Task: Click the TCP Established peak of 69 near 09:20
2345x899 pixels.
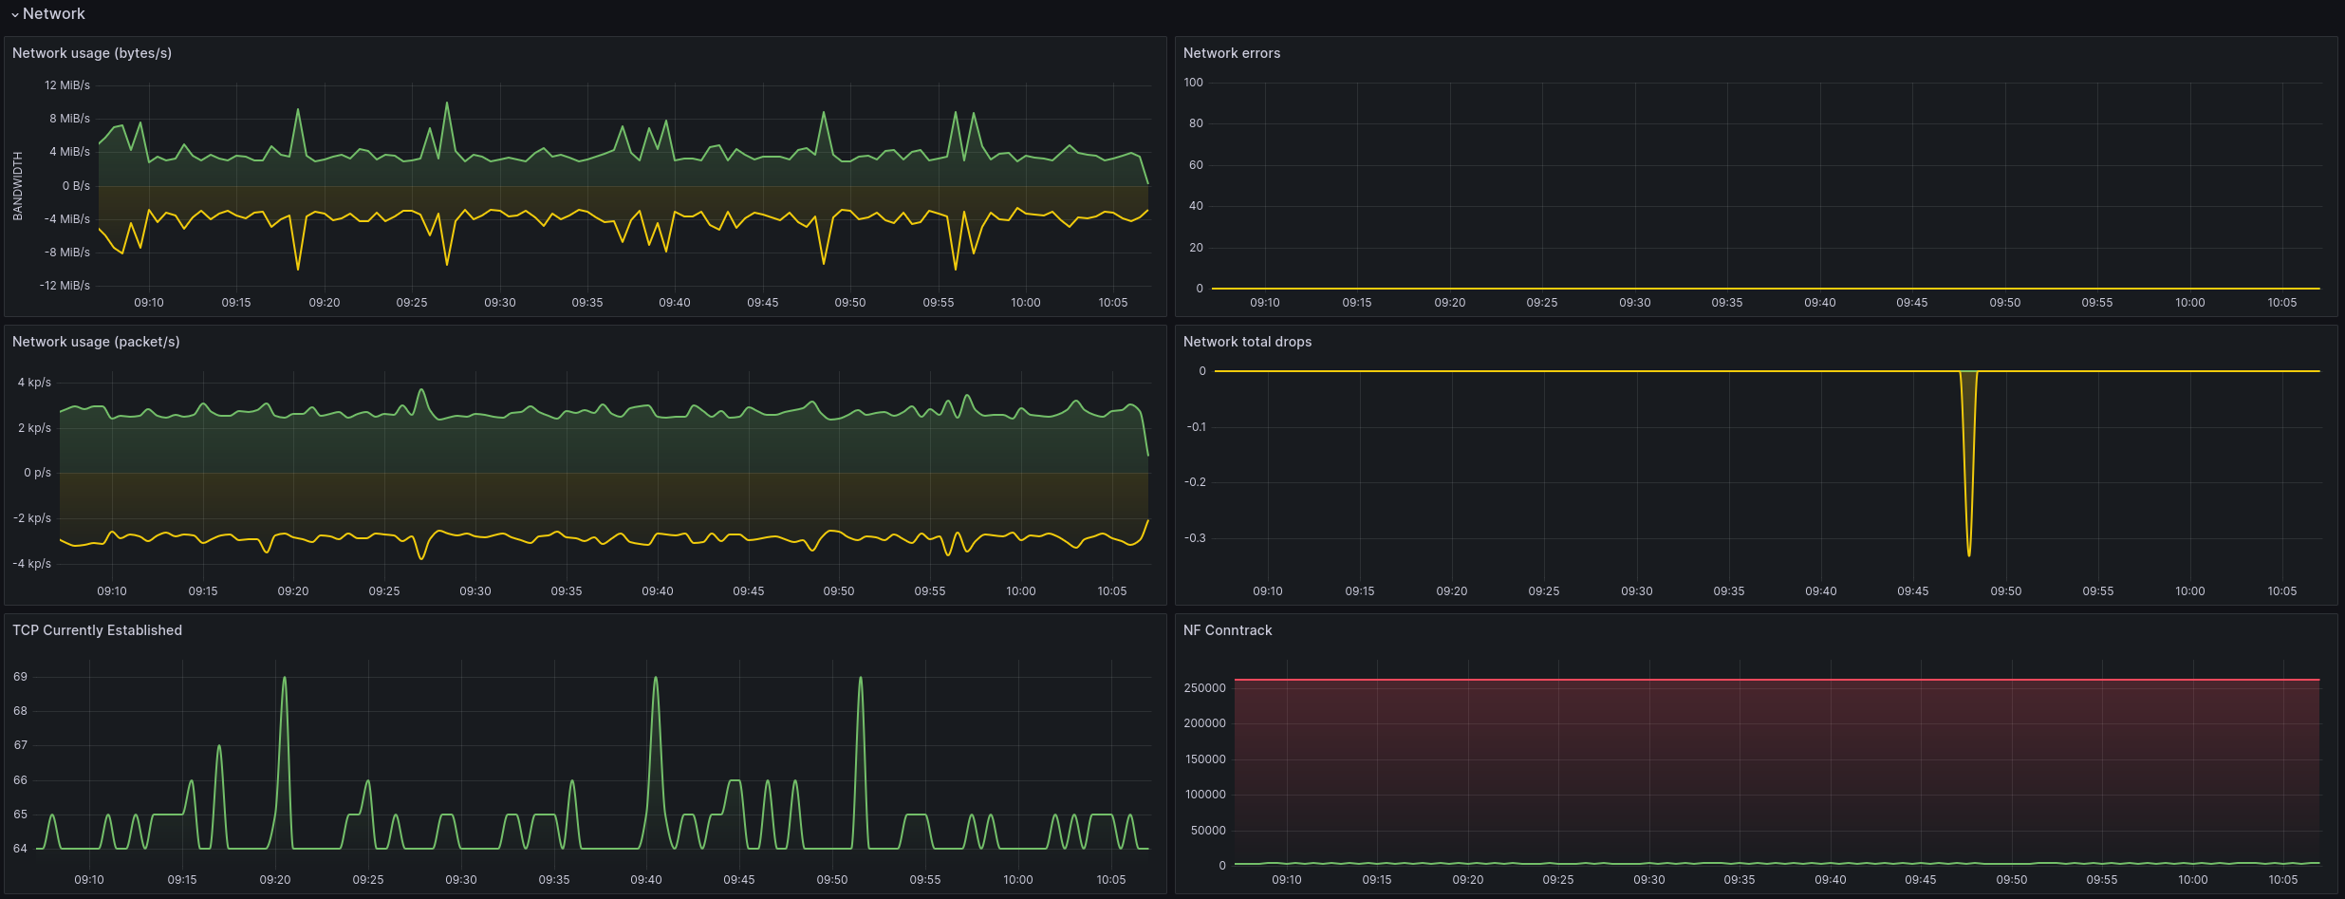Action: (x=285, y=678)
